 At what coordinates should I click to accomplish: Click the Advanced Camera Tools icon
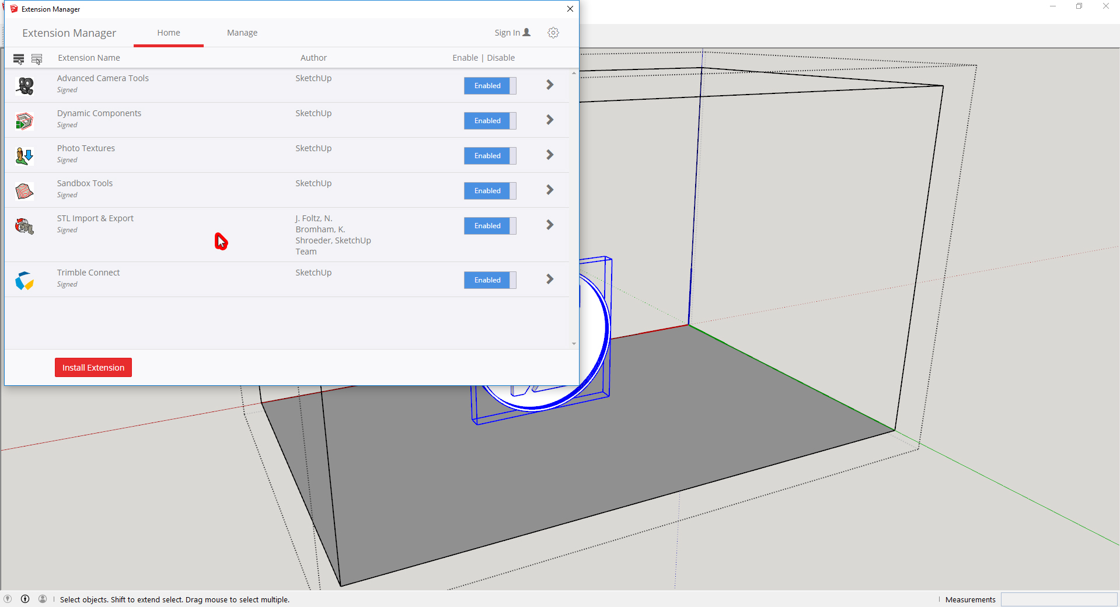point(25,86)
